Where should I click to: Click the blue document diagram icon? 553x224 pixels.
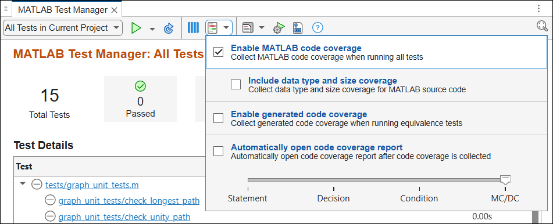point(298,28)
